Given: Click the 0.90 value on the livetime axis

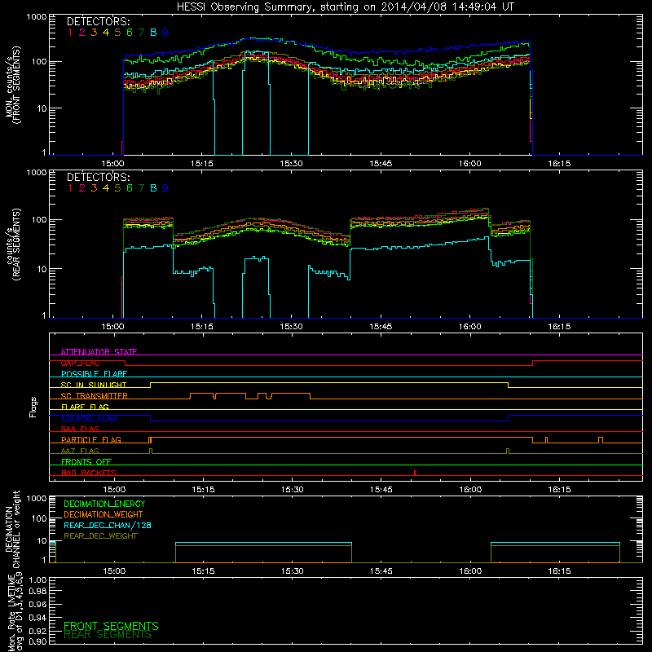Looking at the screenshot, I should (37, 642).
